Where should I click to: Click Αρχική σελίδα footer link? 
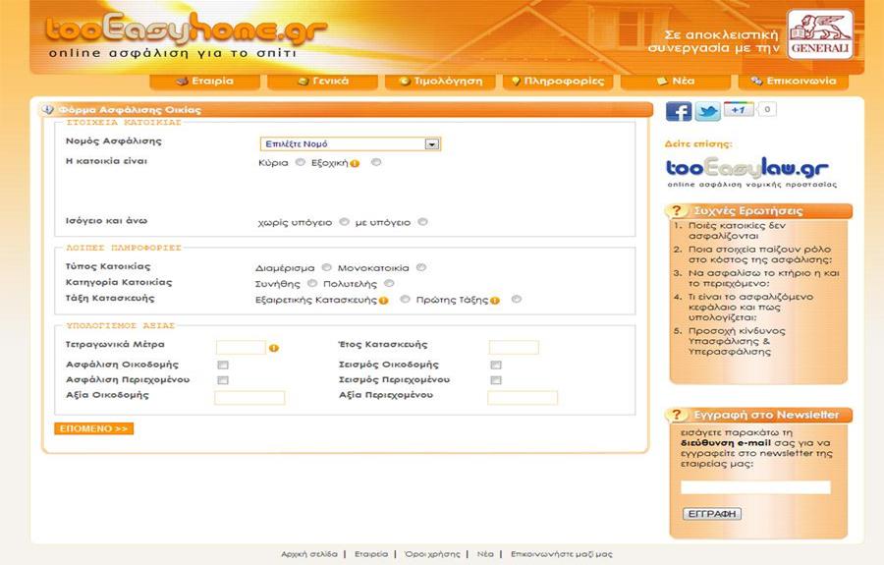tap(309, 554)
